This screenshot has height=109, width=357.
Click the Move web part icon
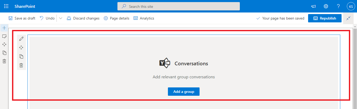21,48
